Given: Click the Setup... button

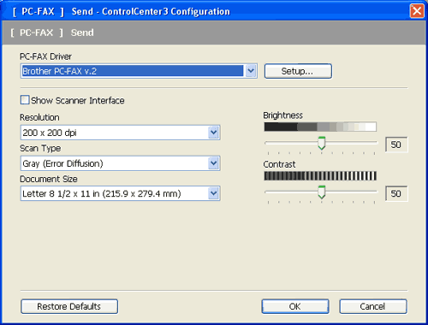Looking at the screenshot, I should pos(298,71).
